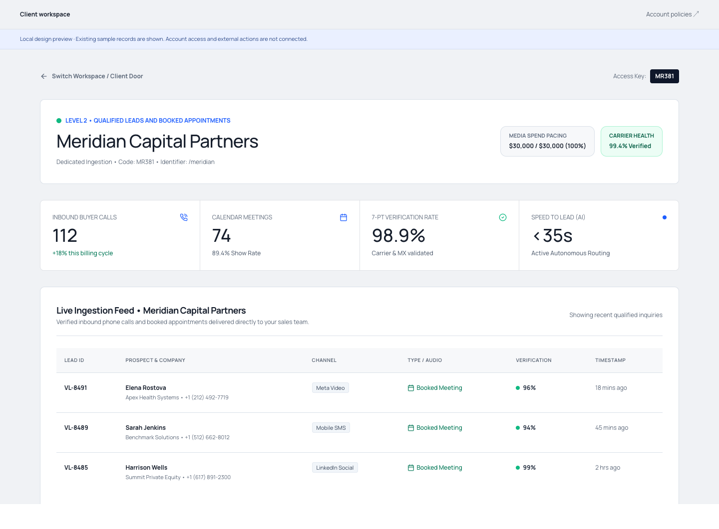This screenshot has height=529, width=719.
Task: Click the MR381 access key badge
Action: click(665, 76)
